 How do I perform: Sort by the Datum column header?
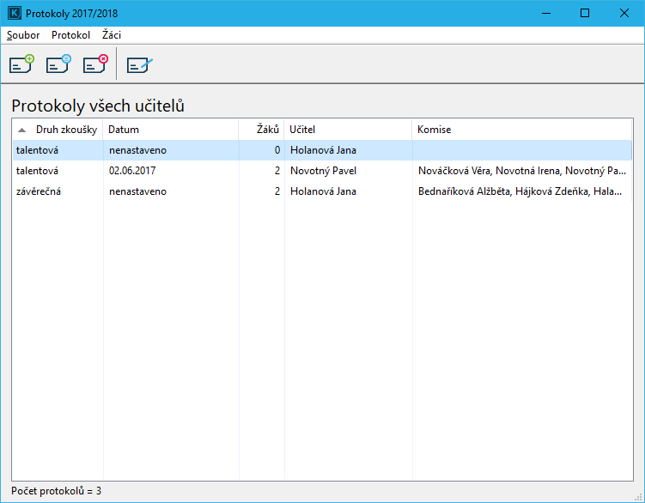[125, 130]
